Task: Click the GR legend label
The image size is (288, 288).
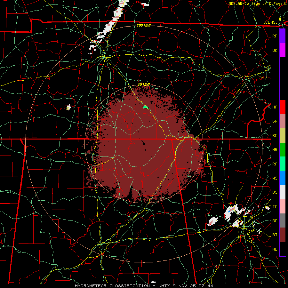Action: [x=275, y=121]
